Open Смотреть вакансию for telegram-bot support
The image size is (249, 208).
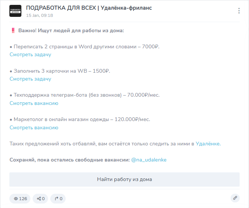click(34, 103)
